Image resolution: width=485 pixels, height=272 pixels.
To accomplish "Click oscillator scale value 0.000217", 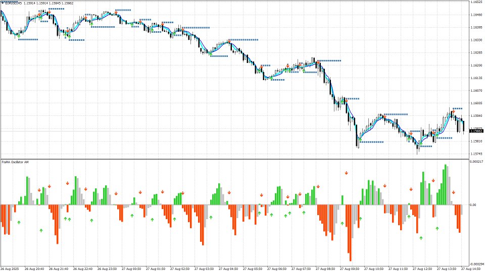I will pos(476,161).
